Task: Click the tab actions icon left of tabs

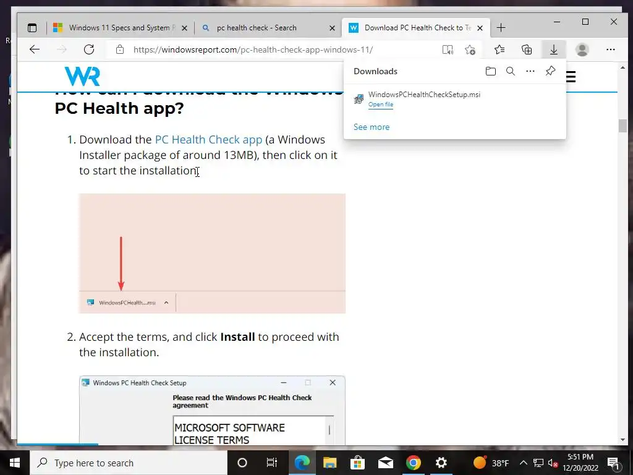Action: 32,28
